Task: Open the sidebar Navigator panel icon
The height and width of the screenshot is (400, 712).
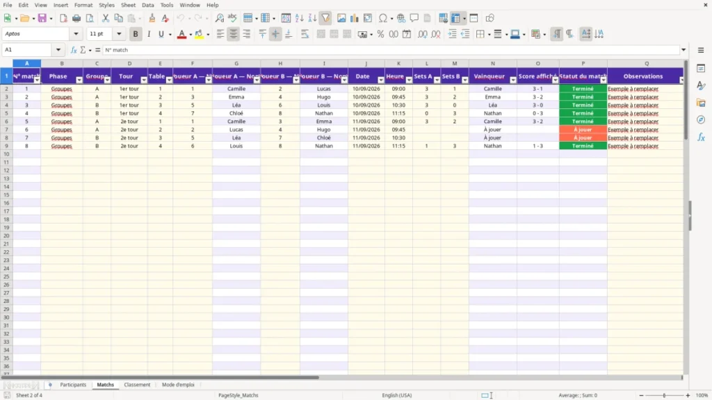Action: pos(701,119)
